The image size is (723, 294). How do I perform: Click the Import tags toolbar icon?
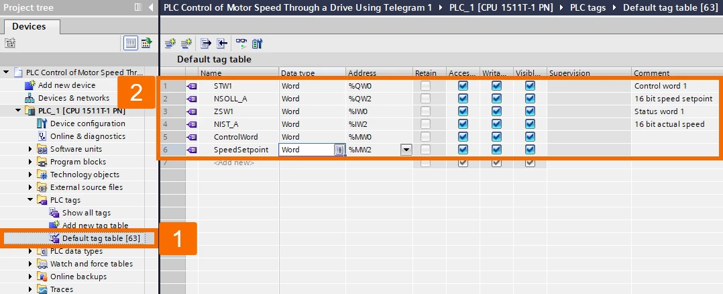click(222, 44)
